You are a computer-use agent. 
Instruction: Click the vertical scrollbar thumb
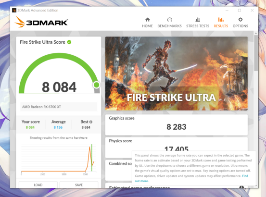(x=256, y=53)
